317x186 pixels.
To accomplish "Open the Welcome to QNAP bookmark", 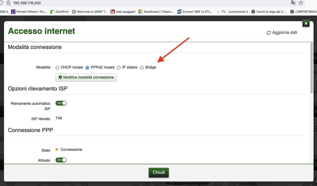I will (x=90, y=12).
